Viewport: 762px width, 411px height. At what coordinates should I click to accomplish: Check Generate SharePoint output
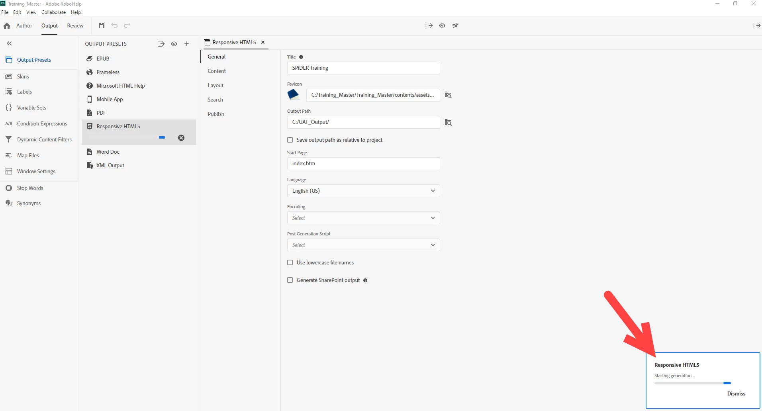point(290,280)
